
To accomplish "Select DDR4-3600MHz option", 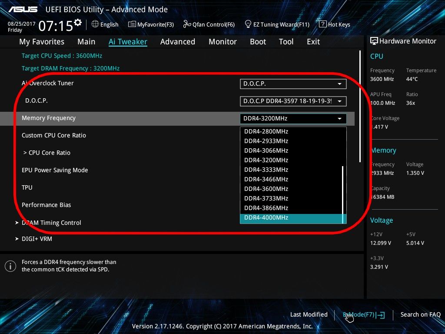I will pyautogui.click(x=292, y=189).
